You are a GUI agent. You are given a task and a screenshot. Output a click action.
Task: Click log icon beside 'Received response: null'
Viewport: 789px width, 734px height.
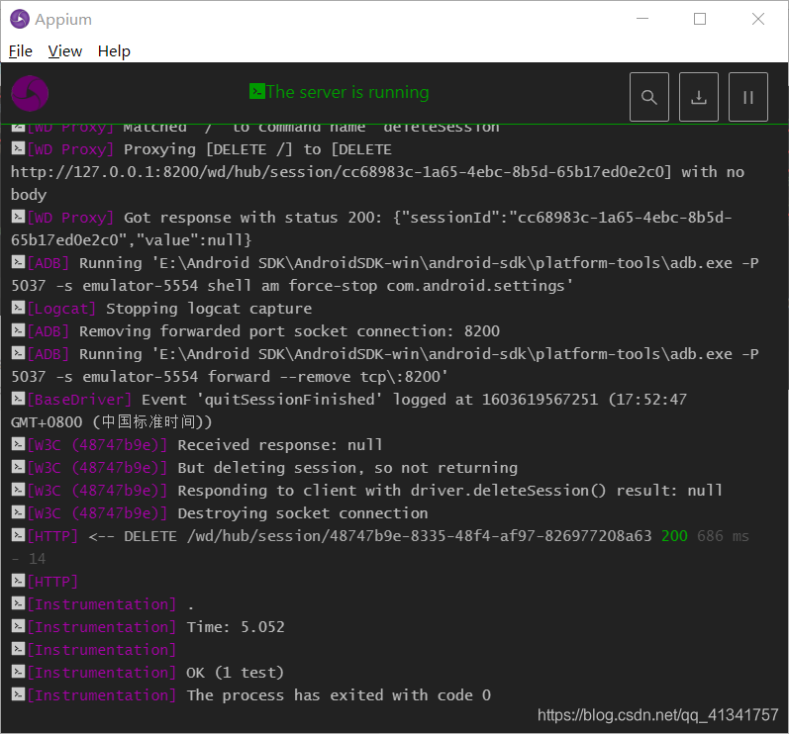[18, 443]
